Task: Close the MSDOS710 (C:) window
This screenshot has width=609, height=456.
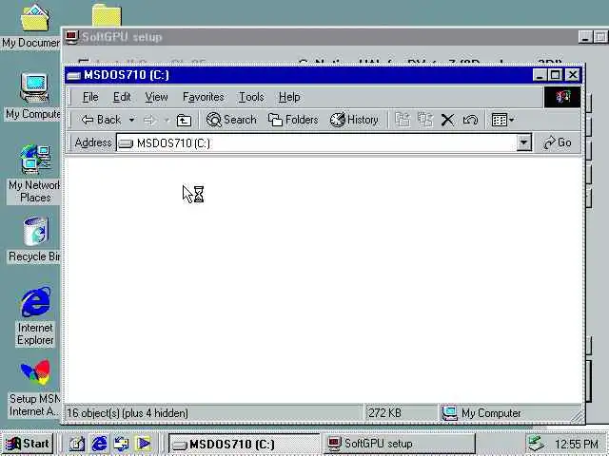Action: tap(573, 75)
